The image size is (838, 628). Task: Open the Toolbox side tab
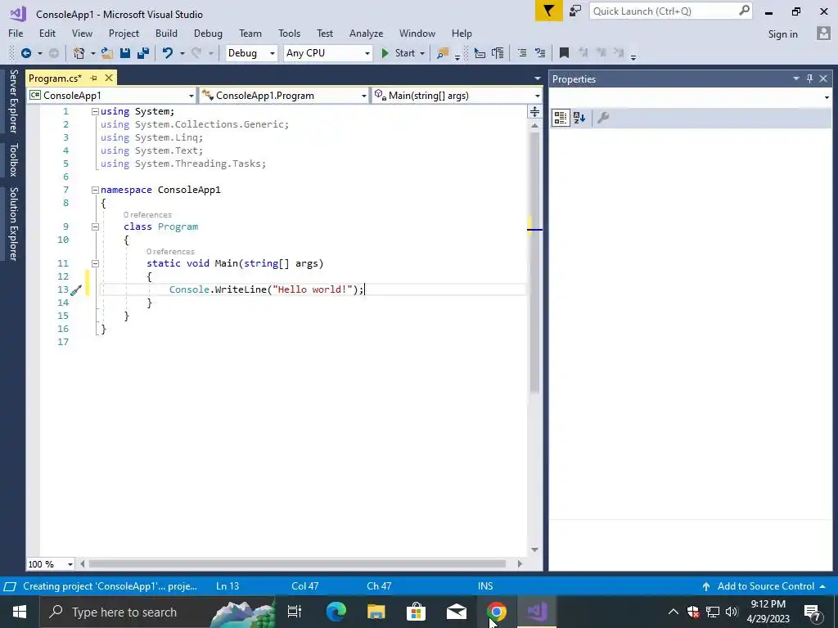coord(13,159)
